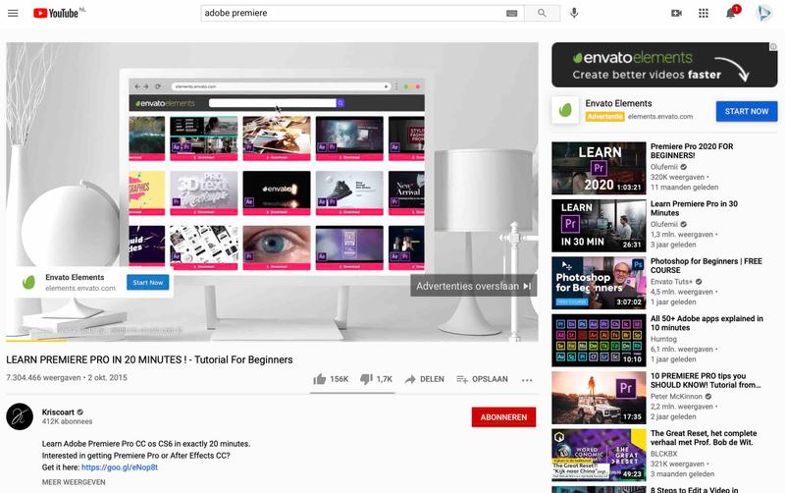
Task: Open the YouTube apps grid icon
Action: (704, 13)
